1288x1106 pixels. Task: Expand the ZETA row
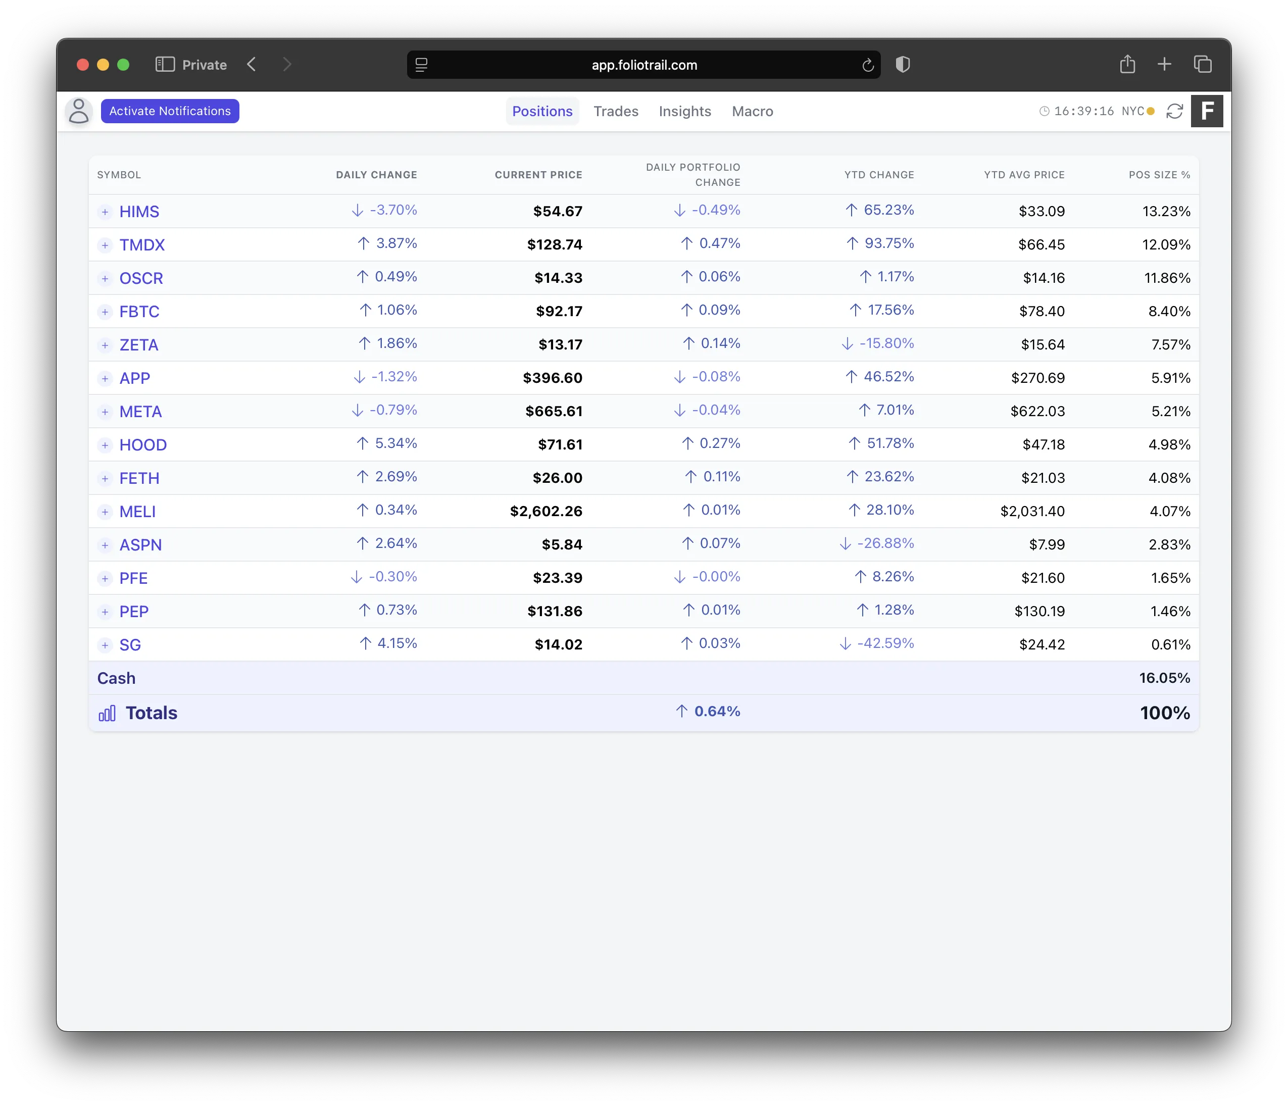click(x=105, y=345)
